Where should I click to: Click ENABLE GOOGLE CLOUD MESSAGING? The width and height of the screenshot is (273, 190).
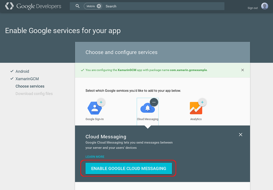(128, 169)
